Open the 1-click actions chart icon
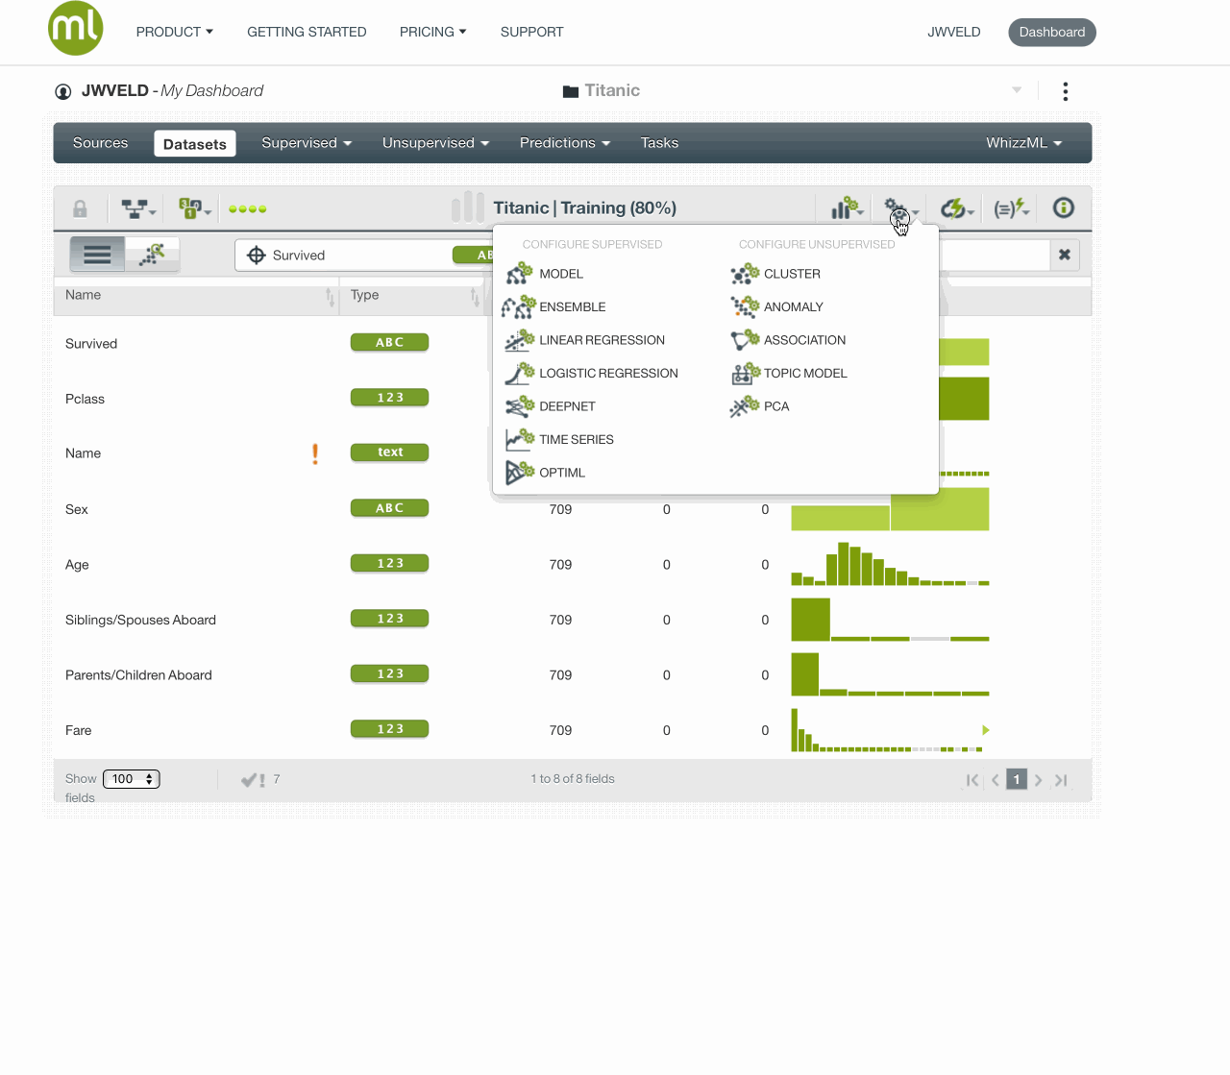Image resolution: width=1230 pixels, height=1075 pixels. pos(847,208)
